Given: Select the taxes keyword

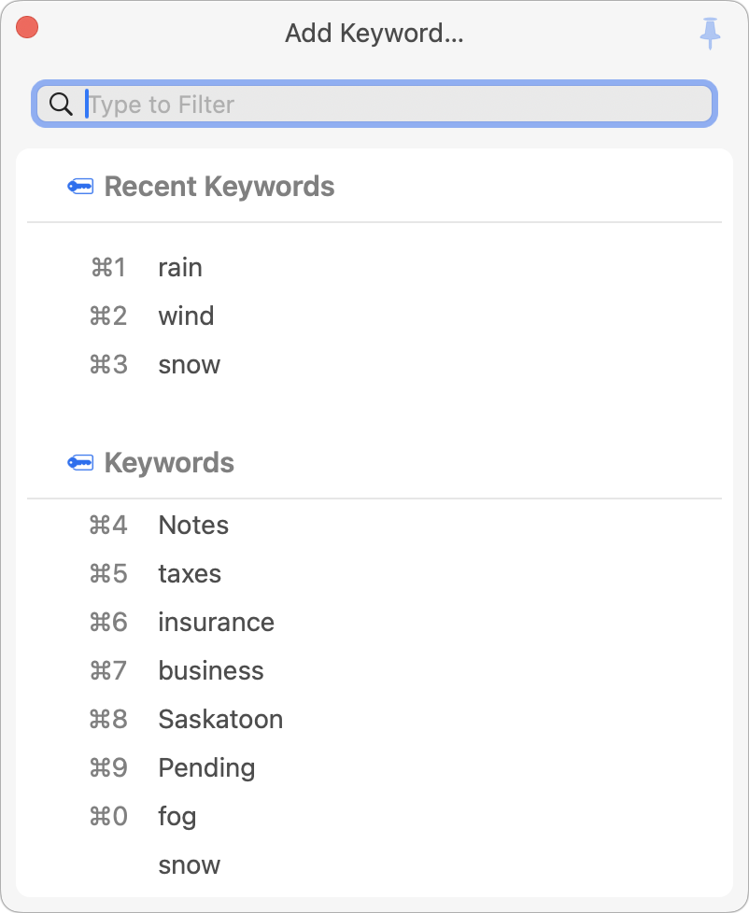Looking at the screenshot, I should [190, 574].
